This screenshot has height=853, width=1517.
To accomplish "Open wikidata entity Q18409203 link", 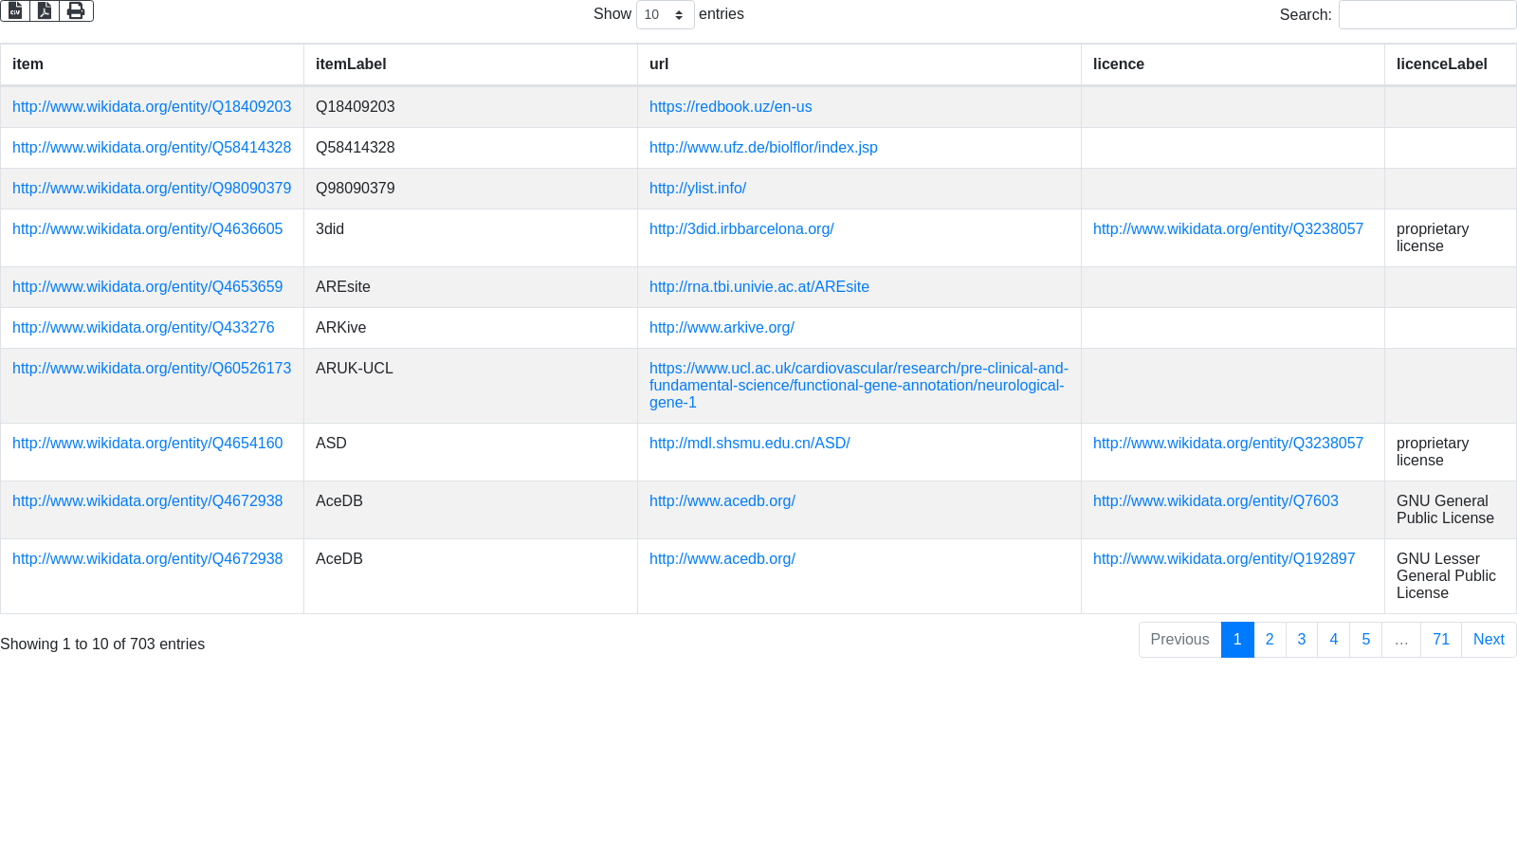I will coord(152,107).
